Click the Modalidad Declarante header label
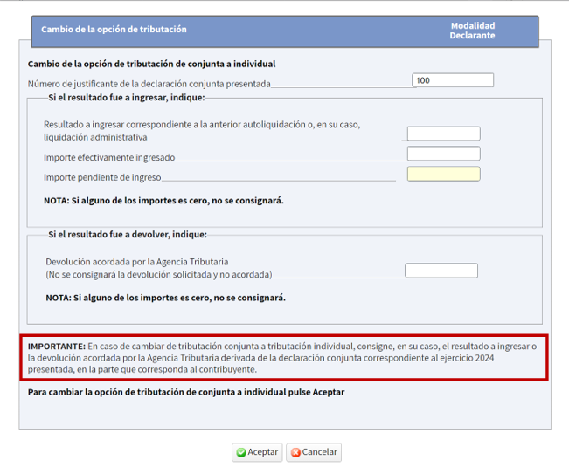569x467 pixels. (x=472, y=31)
